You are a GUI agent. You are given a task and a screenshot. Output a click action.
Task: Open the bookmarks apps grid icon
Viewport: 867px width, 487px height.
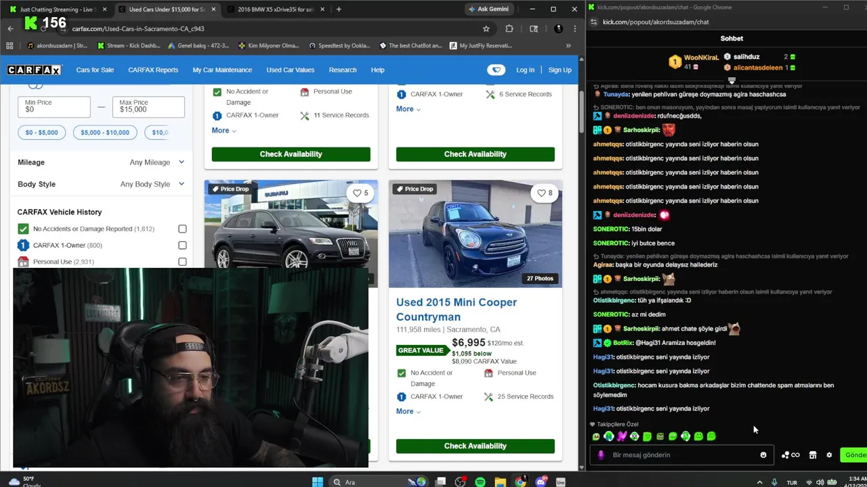pyautogui.click(x=9, y=45)
